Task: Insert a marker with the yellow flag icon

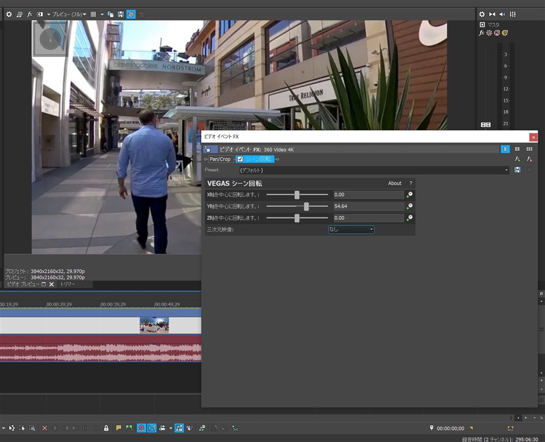Action: [x=119, y=428]
